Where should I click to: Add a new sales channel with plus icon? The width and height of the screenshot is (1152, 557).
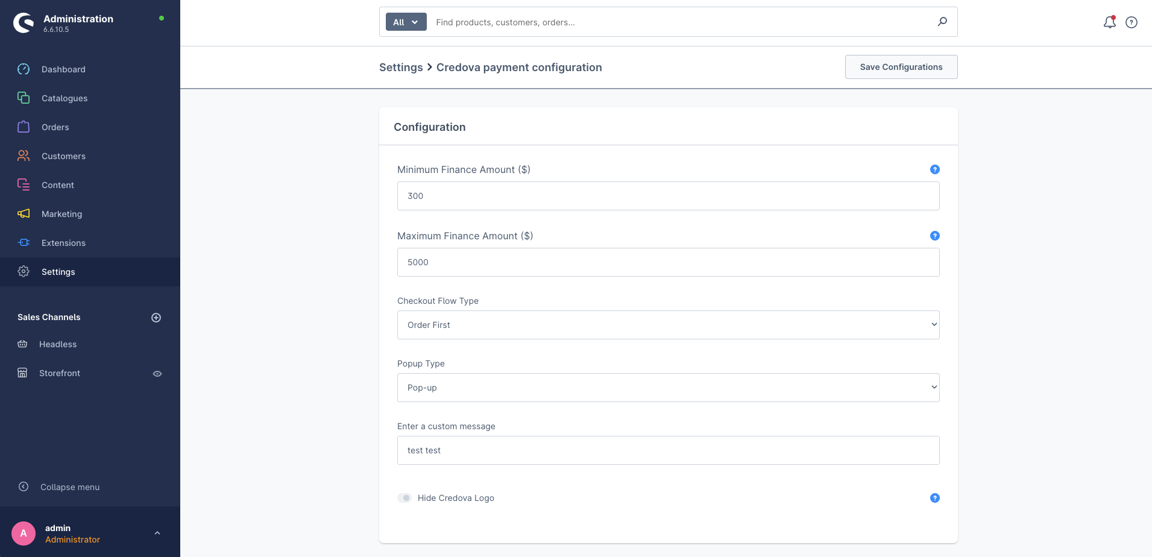(156, 318)
